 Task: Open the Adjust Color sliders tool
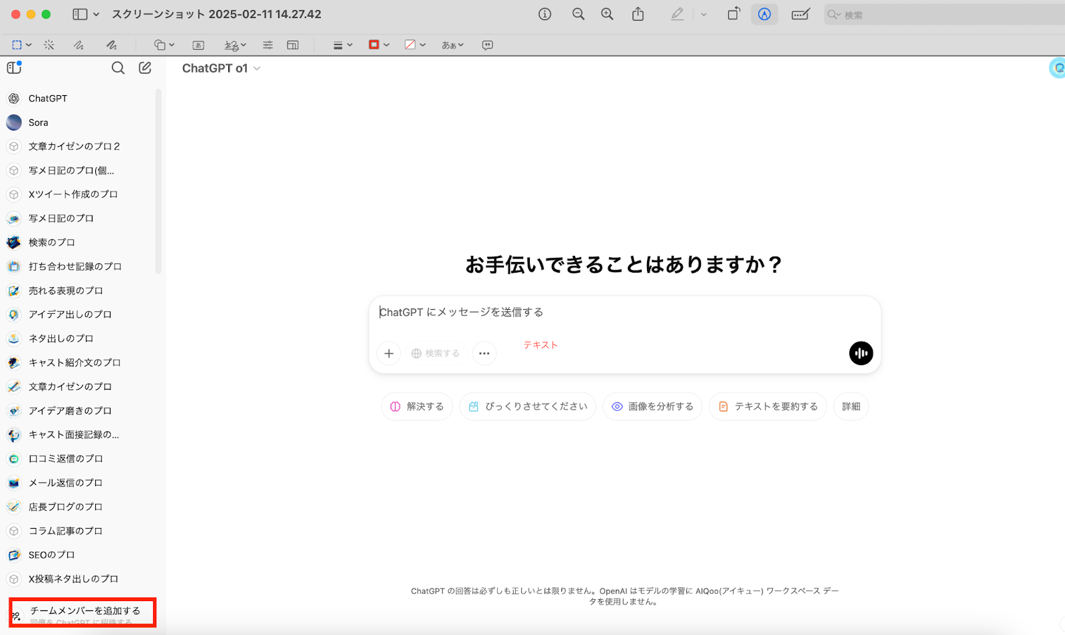(268, 45)
